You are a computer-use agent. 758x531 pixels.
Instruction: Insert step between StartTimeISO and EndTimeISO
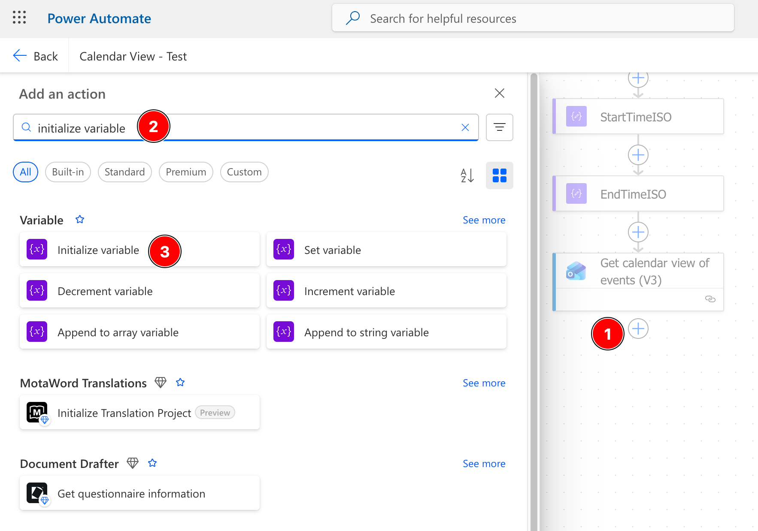(638, 155)
